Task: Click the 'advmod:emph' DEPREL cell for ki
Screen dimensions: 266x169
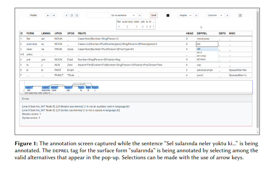Action: tap(205, 70)
